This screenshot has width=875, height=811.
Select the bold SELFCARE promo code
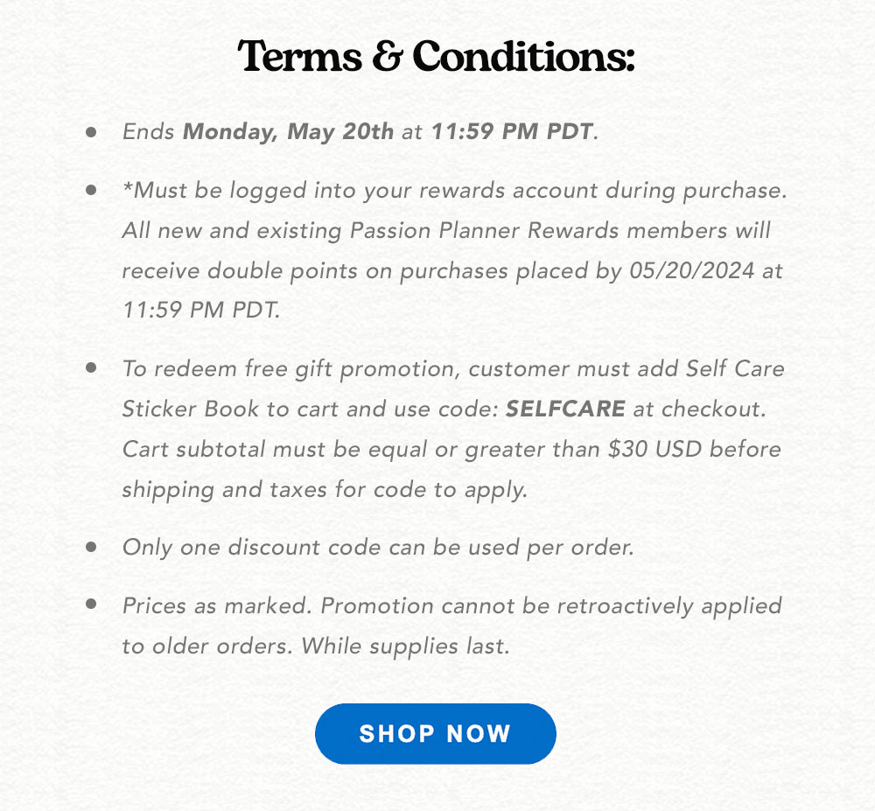(x=565, y=409)
